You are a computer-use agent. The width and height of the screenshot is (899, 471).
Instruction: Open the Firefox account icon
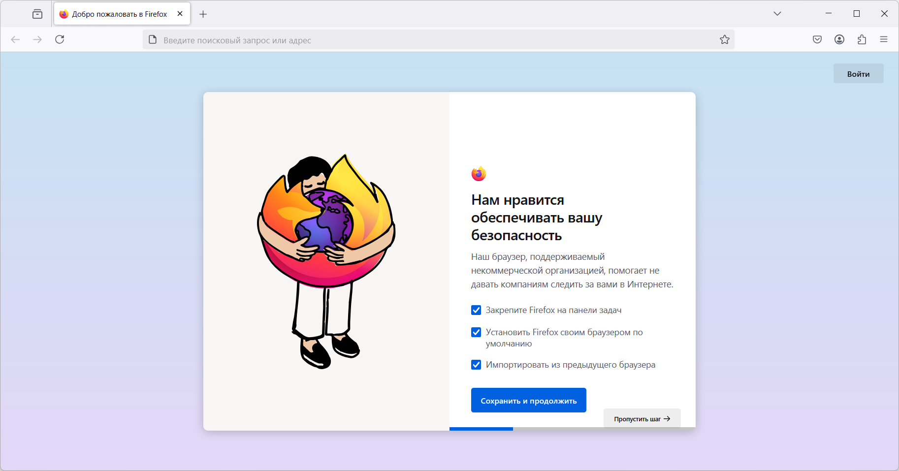[839, 39]
